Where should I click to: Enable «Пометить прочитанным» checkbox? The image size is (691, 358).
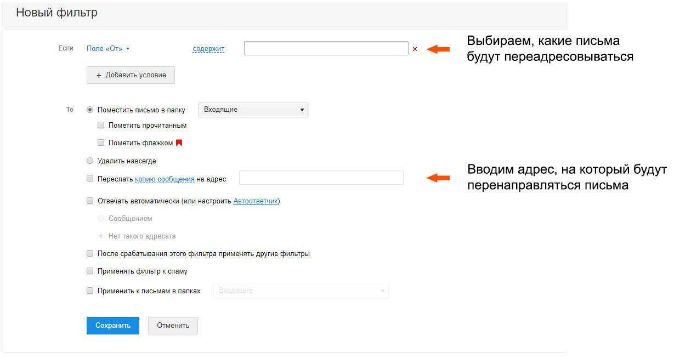point(101,126)
